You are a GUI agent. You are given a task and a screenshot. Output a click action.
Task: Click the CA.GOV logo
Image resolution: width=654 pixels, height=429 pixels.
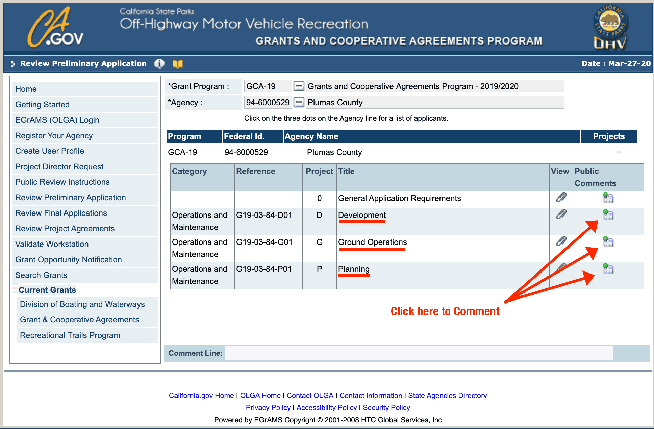pyautogui.click(x=56, y=28)
